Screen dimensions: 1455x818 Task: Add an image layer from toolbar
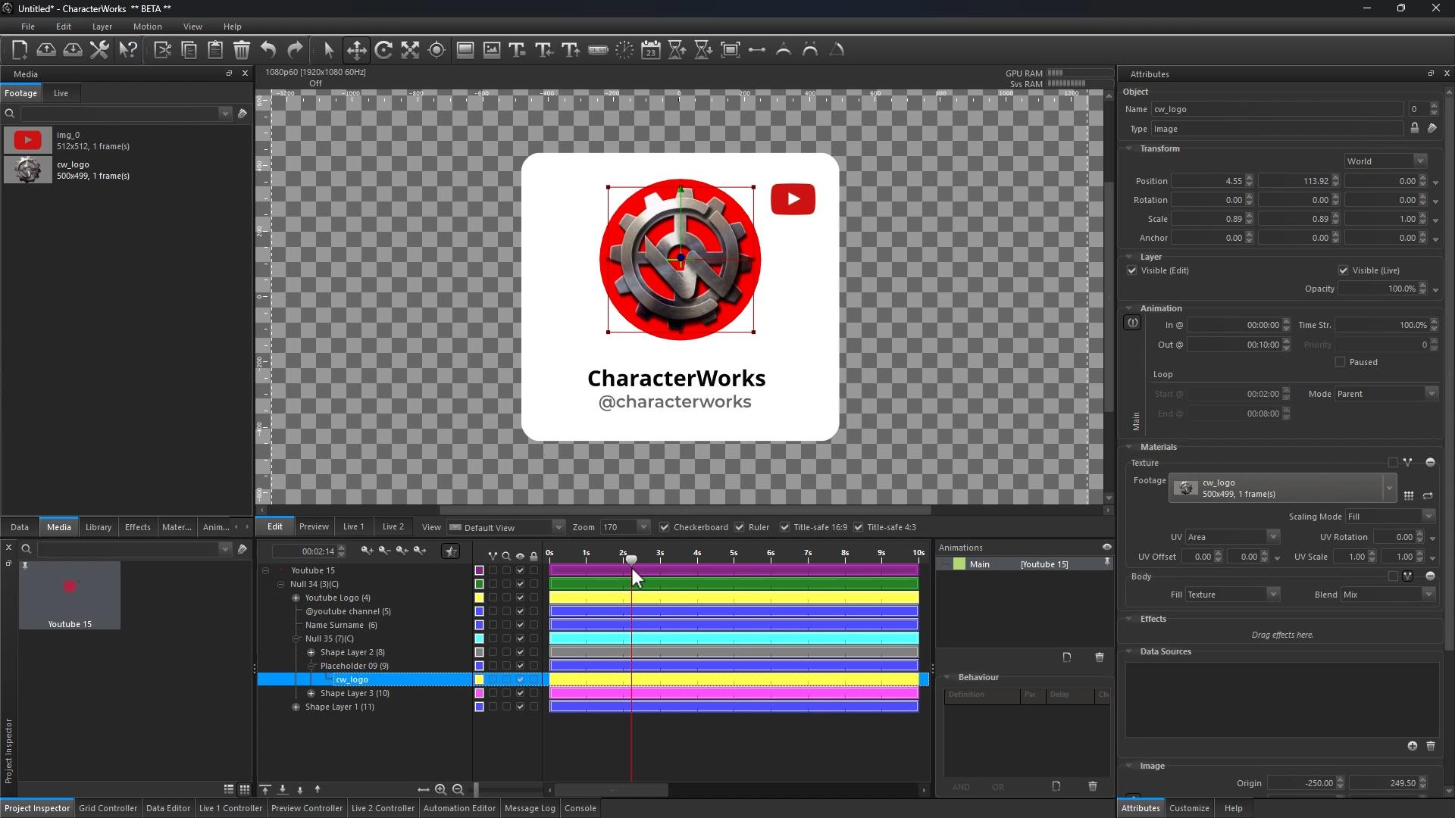[492, 50]
